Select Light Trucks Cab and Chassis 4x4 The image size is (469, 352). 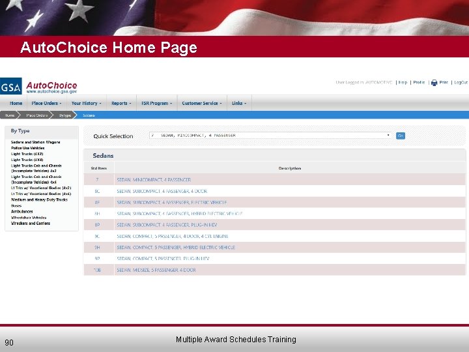point(36,179)
